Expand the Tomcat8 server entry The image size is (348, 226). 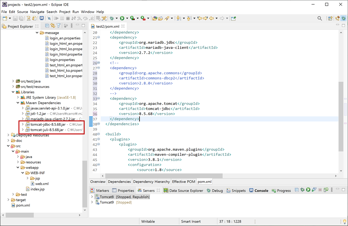92,197
